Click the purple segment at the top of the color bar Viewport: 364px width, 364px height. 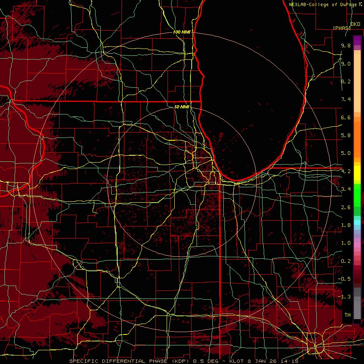357,41
